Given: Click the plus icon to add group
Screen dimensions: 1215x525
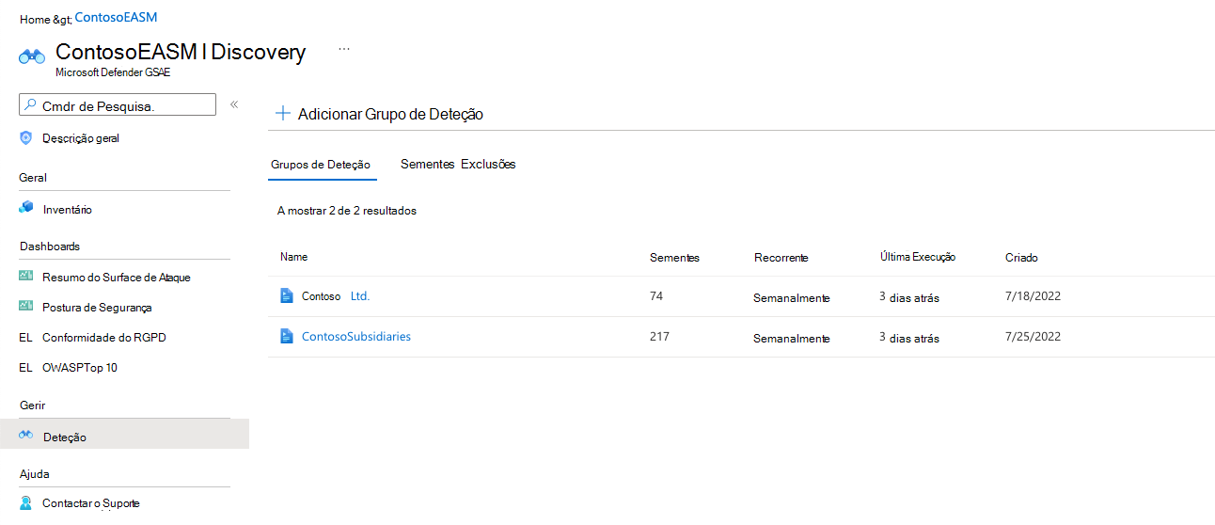Looking at the screenshot, I should (282, 114).
